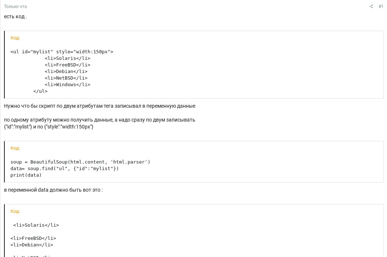Screen dimensions: 387x257
Task: Click the Solaris line in the output code block
Action: (x=36, y=225)
